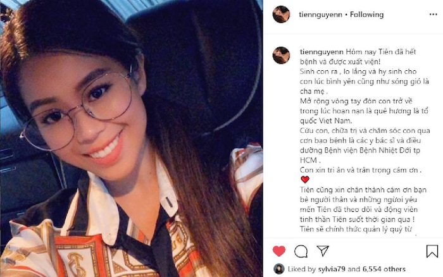The image size is (443, 277).
Task: Toggle the red heart like icon
Action: pyautogui.click(x=279, y=250)
